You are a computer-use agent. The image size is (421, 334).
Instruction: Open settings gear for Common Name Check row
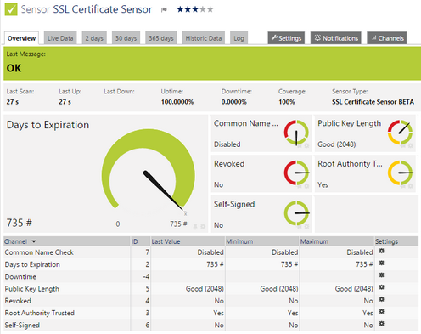(382, 251)
